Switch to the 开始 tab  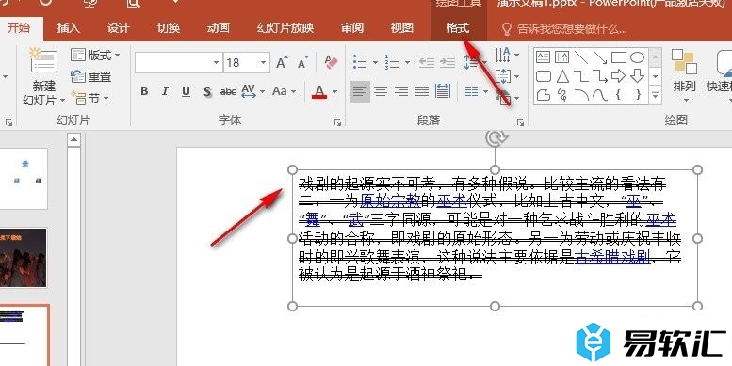18,27
